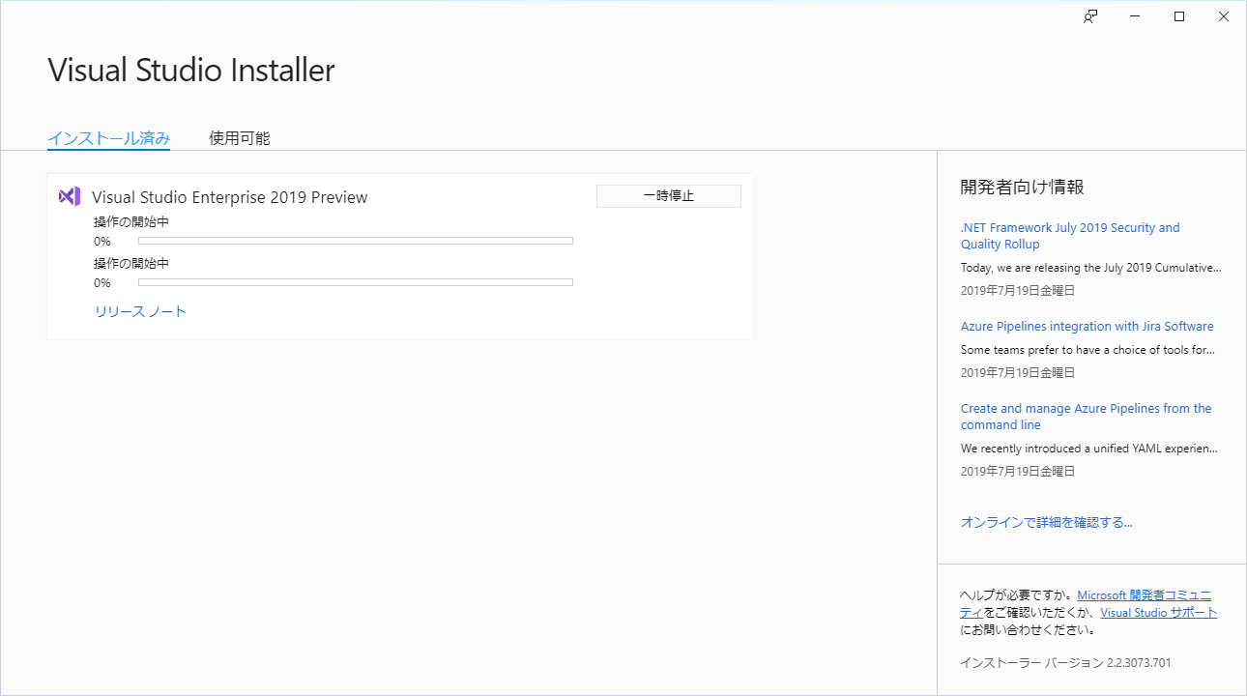Click the 開発者向け情報 heading
The height and width of the screenshot is (696, 1247).
pos(1023,188)
